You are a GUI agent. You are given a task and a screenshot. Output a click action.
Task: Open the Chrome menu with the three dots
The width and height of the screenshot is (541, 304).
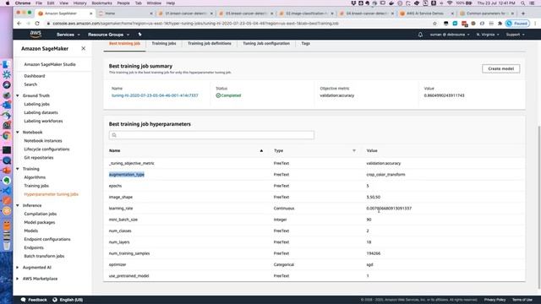[x=535, y=24]
